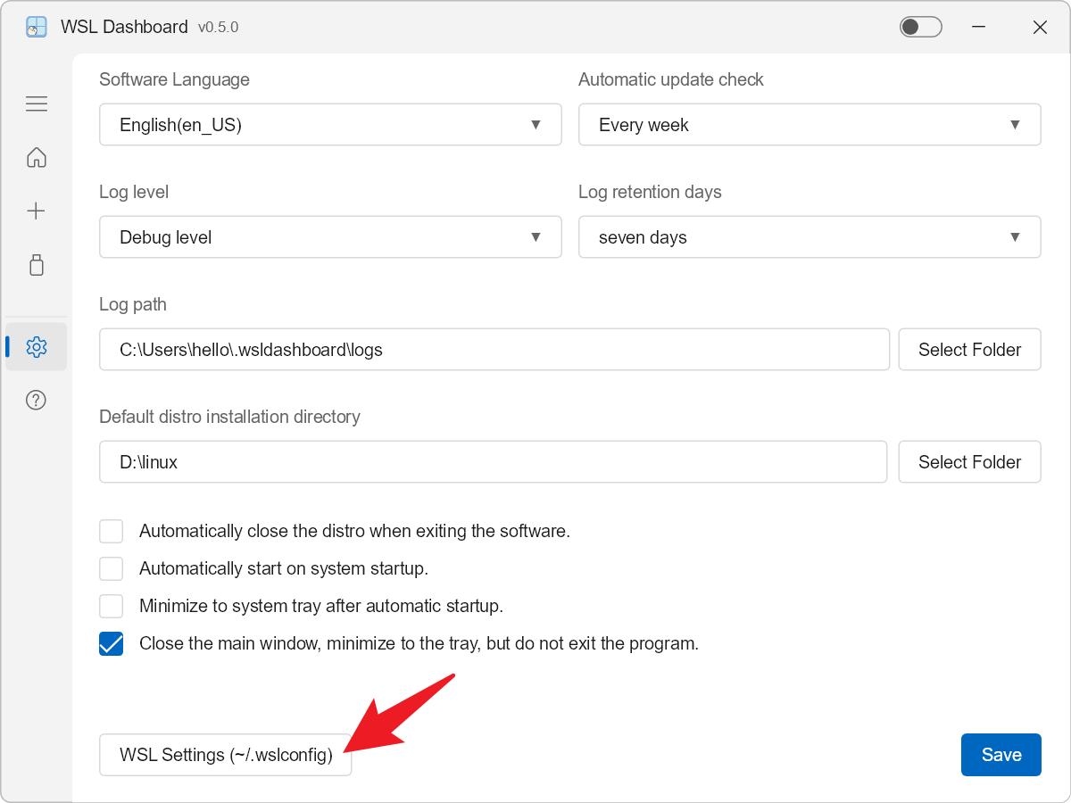Open WSL Settings (~/.wslconfig) button
The image size is (1071, 803).
pos(226,755)
